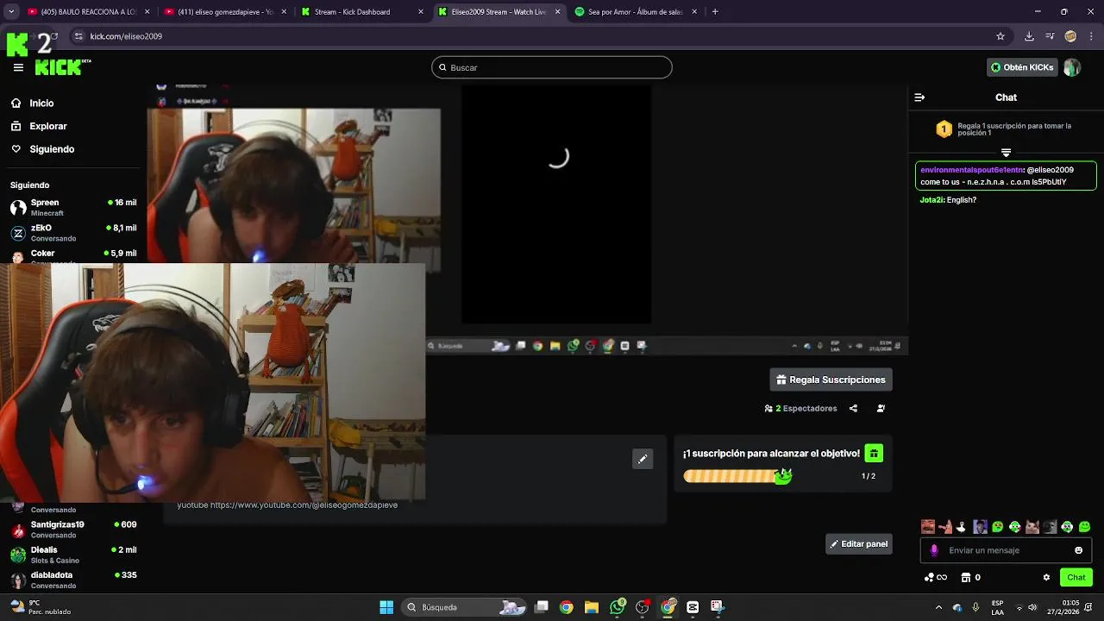Select the mustache man face emote
This screenshot has width=1104, height=621.
pos(928,526)
